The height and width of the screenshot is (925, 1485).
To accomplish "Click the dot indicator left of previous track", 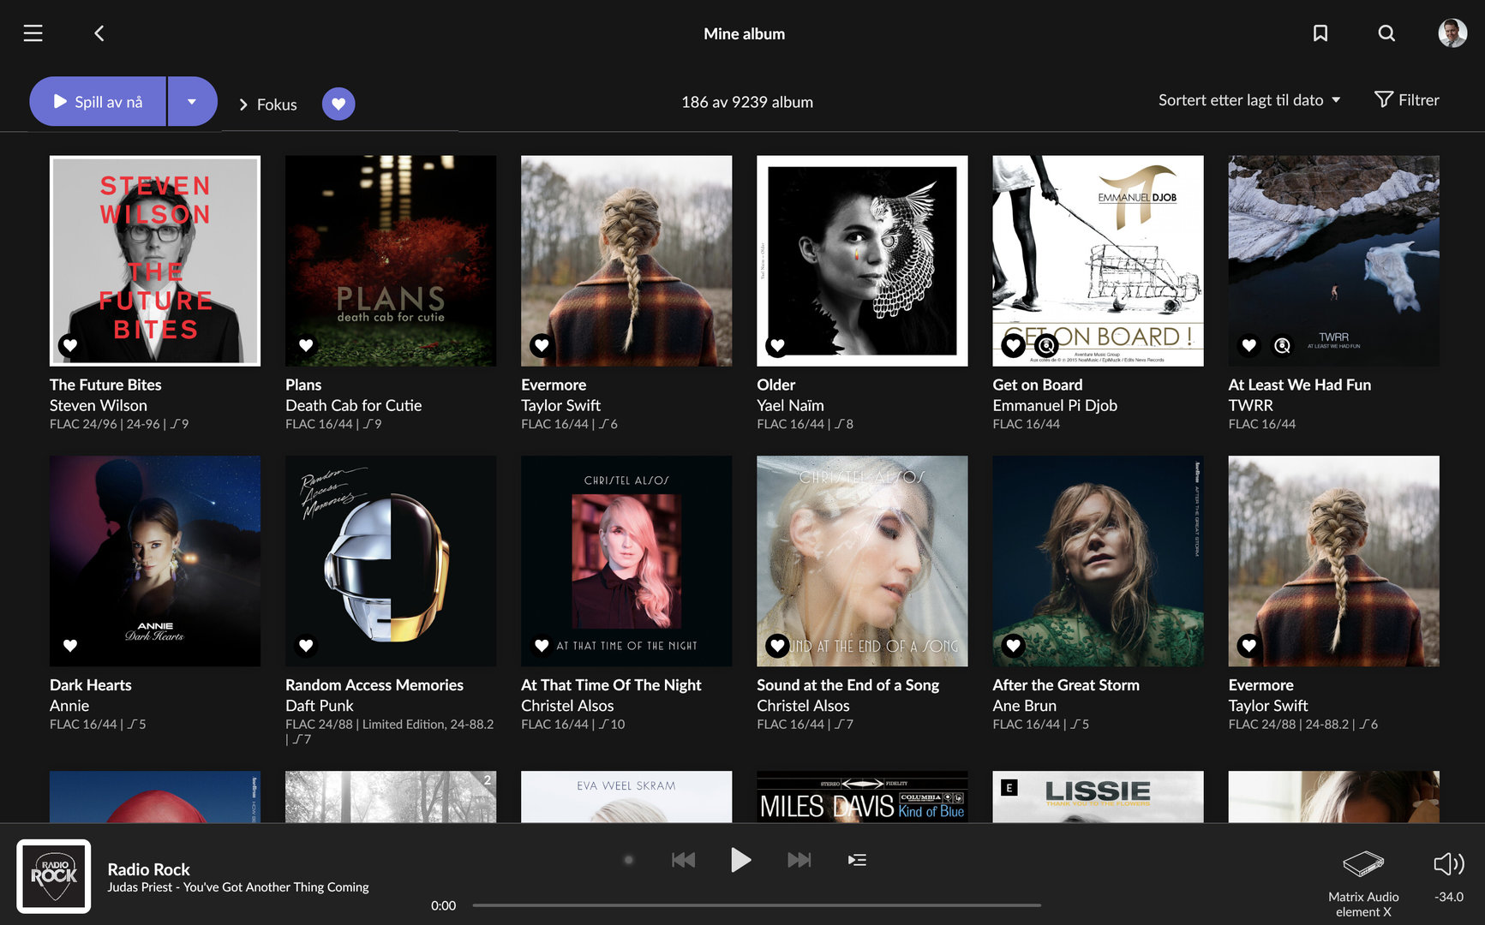I will [628, 860].
